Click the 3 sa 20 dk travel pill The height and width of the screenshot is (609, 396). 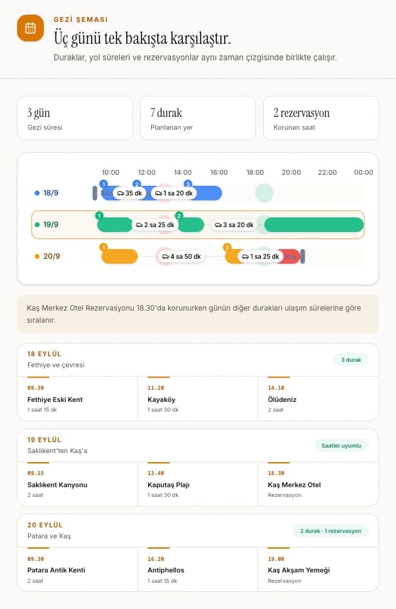pos(235,225)
